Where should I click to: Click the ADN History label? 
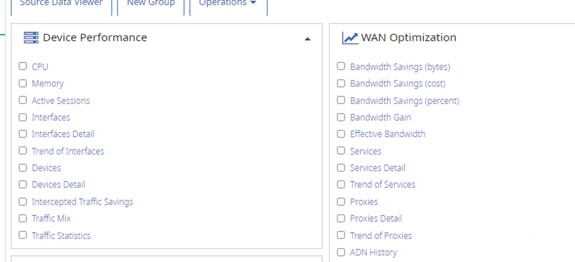point(373,253)
